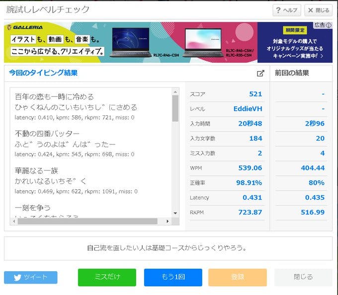
Task: Register the score with the orange 登録 button
Action: 238,277
